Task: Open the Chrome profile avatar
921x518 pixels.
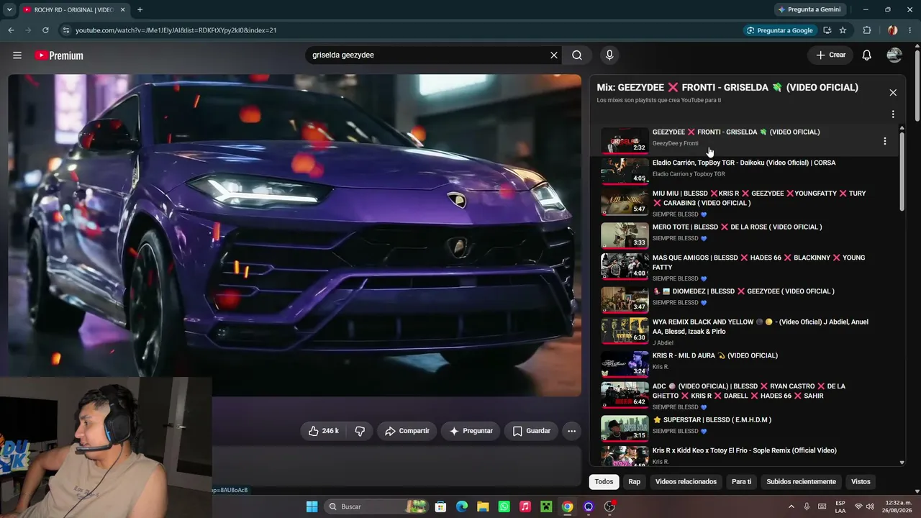Action: tap(892, 30)
